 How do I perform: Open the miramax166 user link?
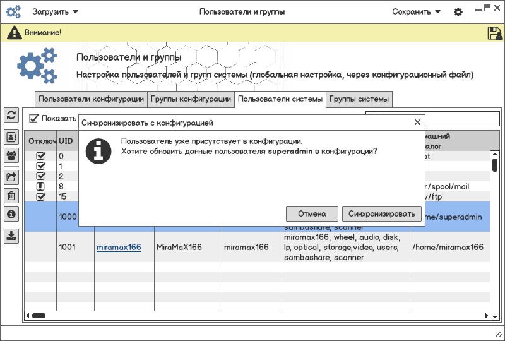coord(118,247)
